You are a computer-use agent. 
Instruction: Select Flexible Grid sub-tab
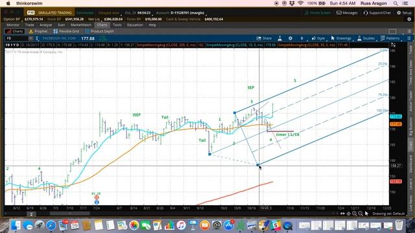66,31
